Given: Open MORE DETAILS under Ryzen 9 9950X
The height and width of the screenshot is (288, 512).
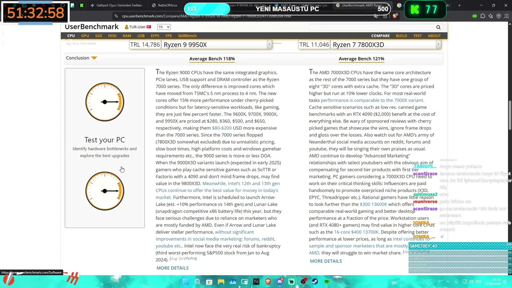Looking at the screenshot, I should tap(172, 268).
